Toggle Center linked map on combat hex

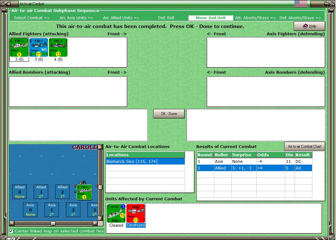[x=11, y=231]
